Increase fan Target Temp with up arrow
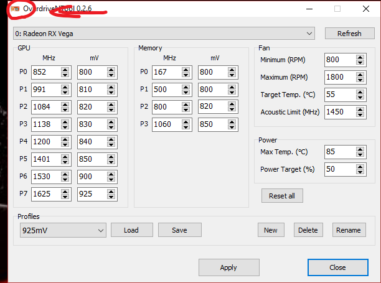This screenshot has width=381, height=283. click(360, 92)
